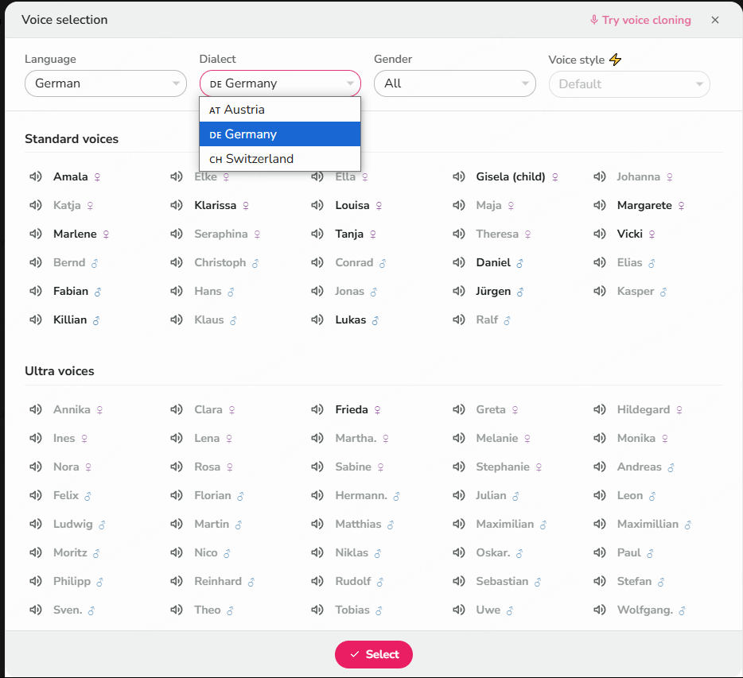
Task: Click the lightning bolt beside Voice style
Action: [615, 60]
